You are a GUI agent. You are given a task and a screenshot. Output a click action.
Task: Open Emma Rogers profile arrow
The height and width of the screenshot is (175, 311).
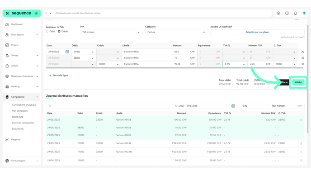pos(37,161)
